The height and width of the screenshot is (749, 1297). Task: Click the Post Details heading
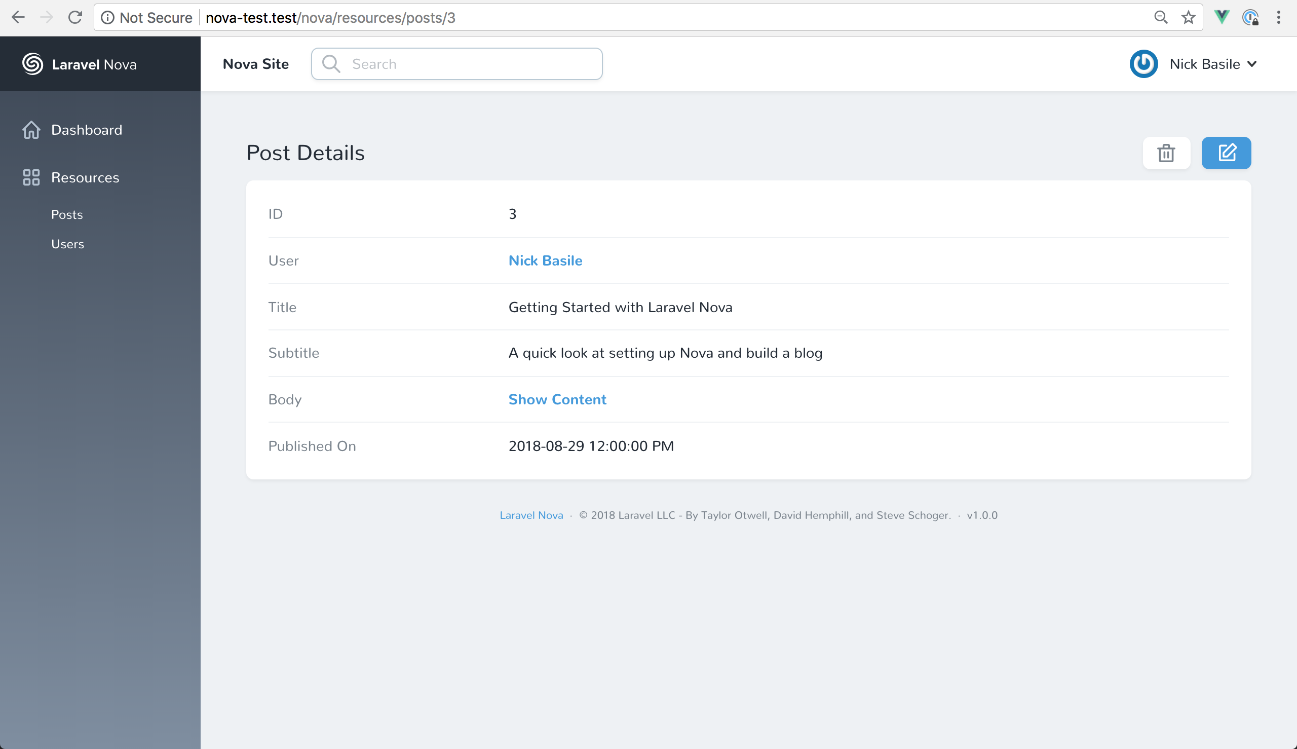[x=306, y=153]
